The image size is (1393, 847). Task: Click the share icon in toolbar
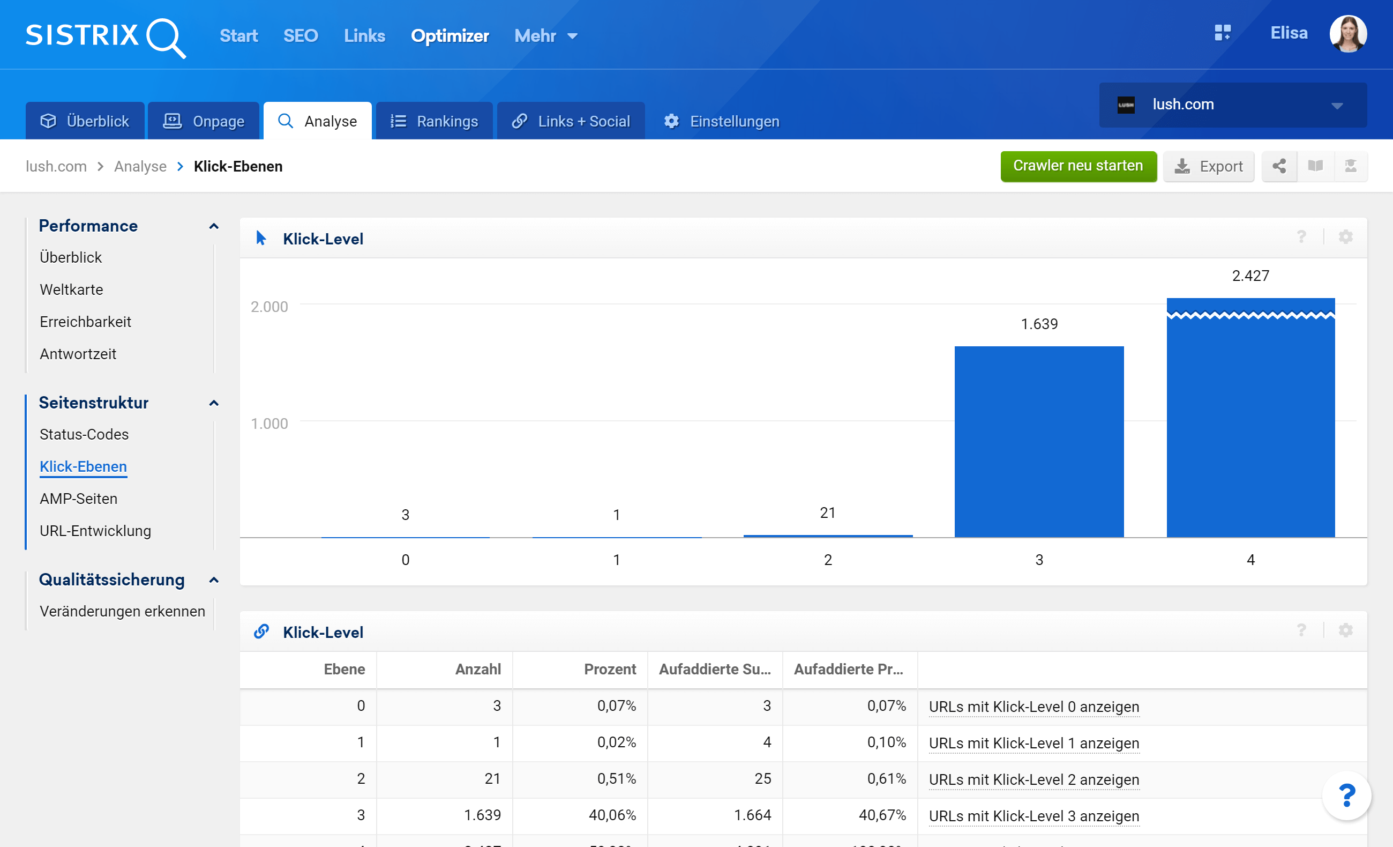point(1279,166)
